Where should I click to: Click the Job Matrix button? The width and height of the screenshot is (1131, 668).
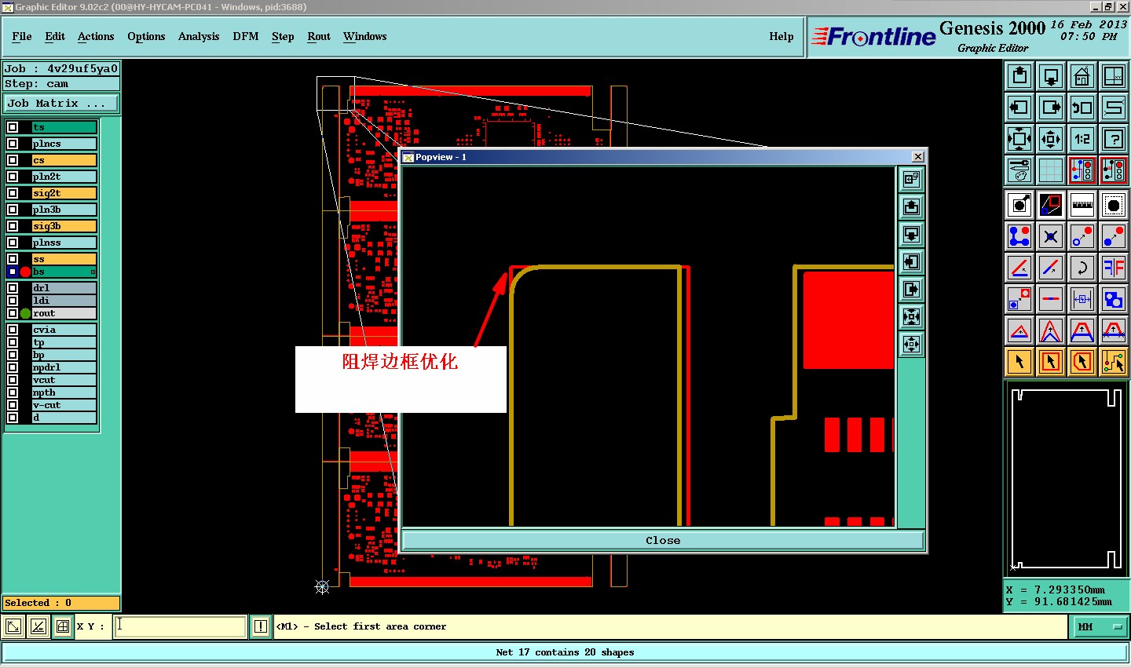click(x=61, y=103)
